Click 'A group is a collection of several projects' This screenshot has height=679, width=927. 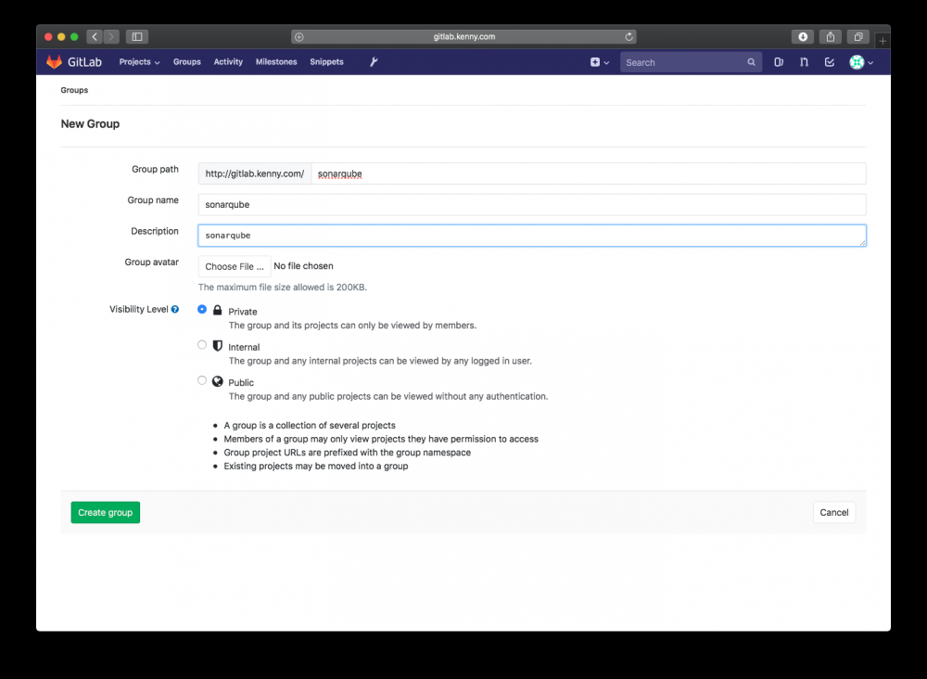310,425
